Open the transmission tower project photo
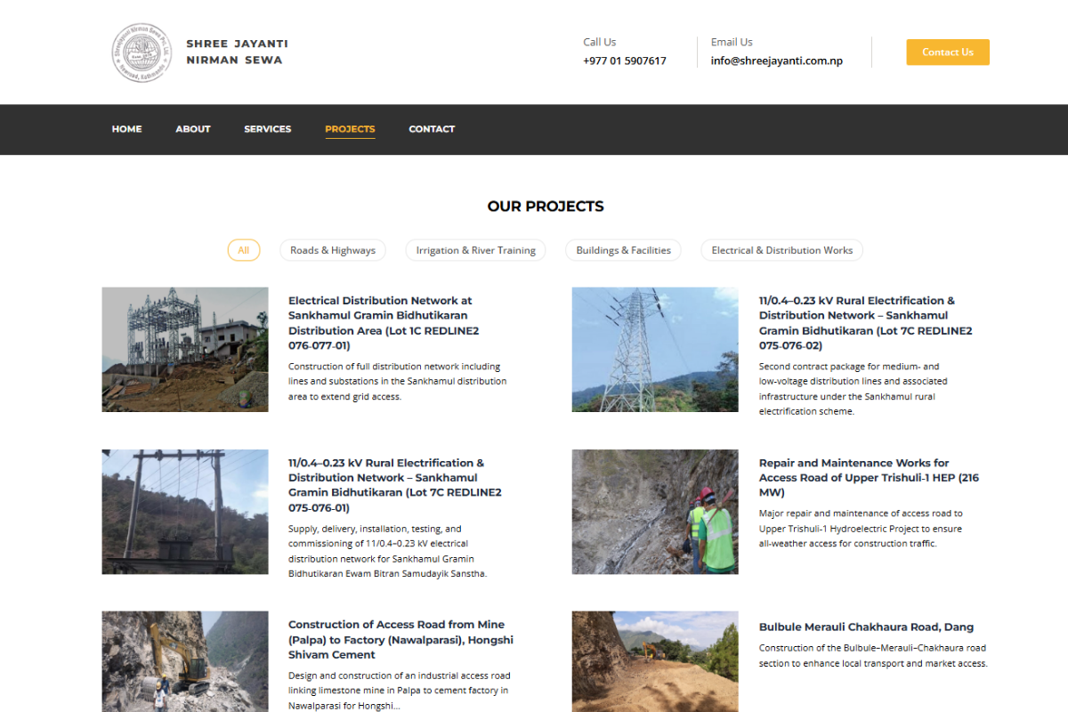This screenshot has height=712, width=1068. (x=654, y=349)
